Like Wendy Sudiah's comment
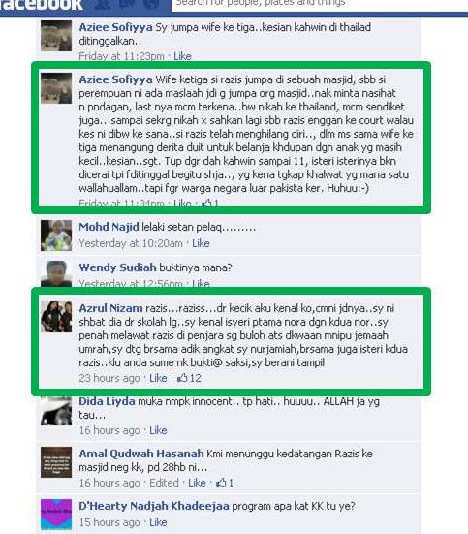 tap(201, 283)
